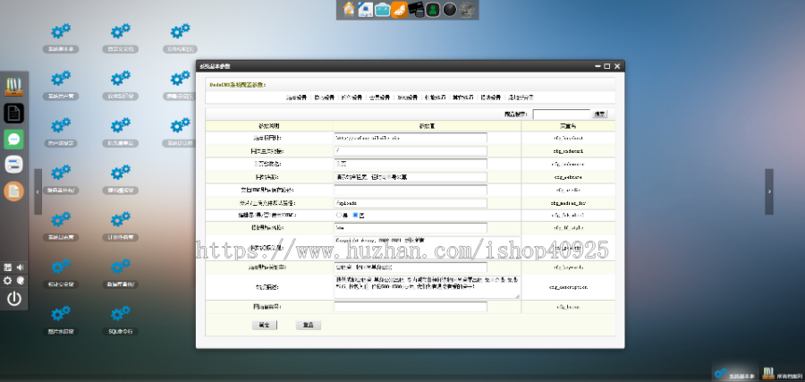805x382 pixels.
Task: Expand the left sidebar arrow handle
Action: [38, 191]
